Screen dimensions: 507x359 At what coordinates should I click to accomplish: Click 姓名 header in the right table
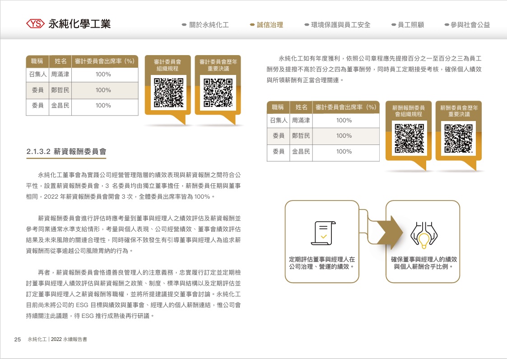pos(301,107)
